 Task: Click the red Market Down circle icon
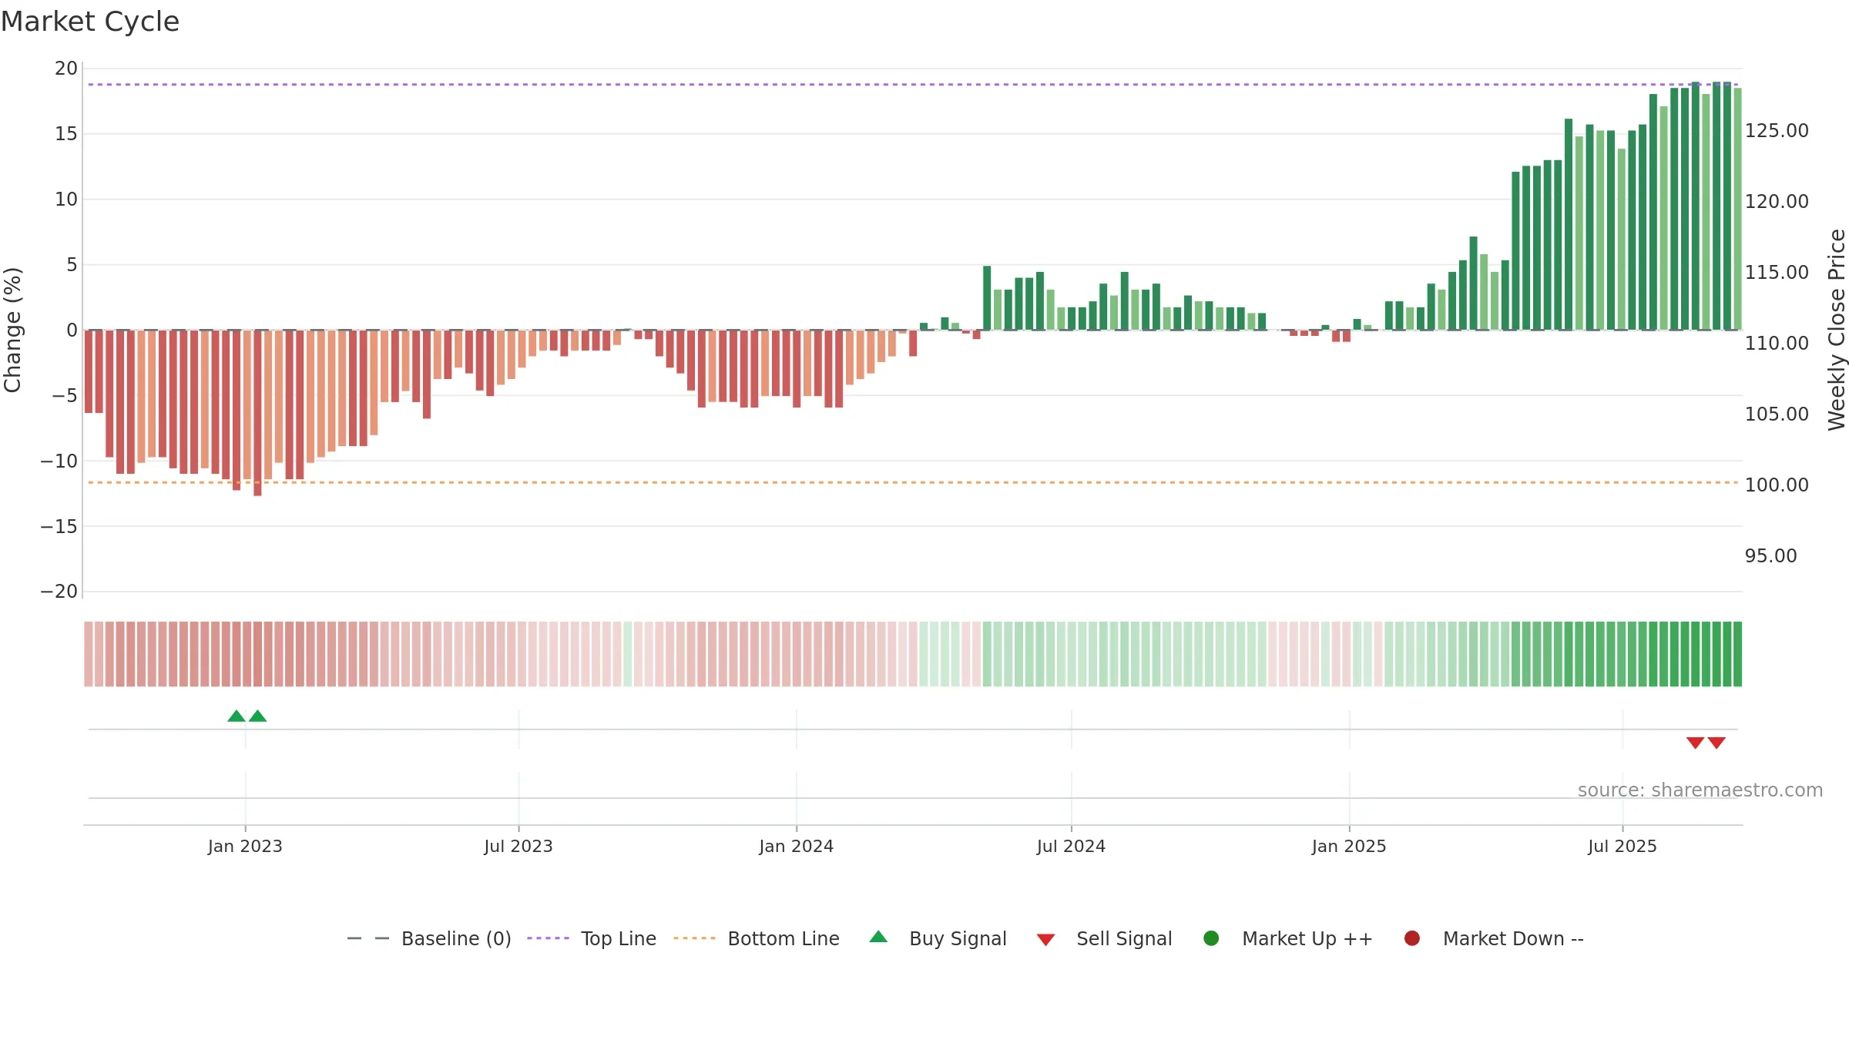[x=1412, y=938]
